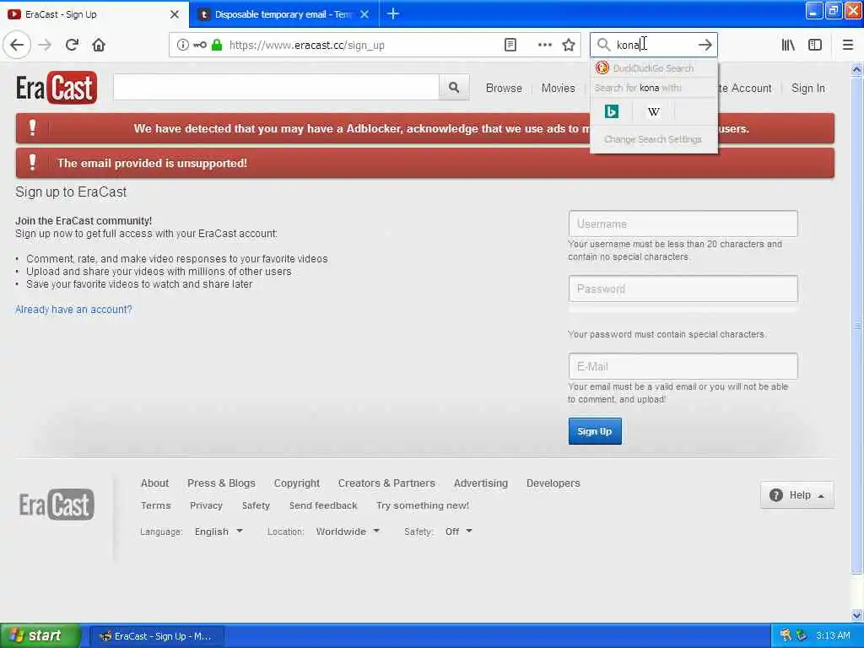
Task: Expand the Safety Off dropdown
Action: 458,532
